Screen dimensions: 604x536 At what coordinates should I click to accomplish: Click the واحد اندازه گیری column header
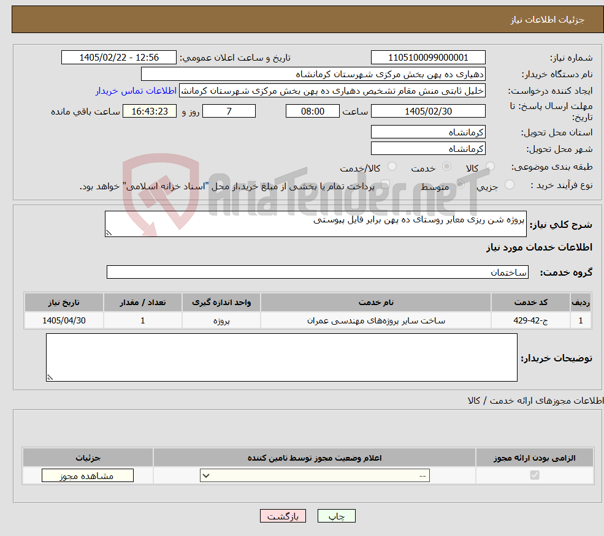(221, 303)
